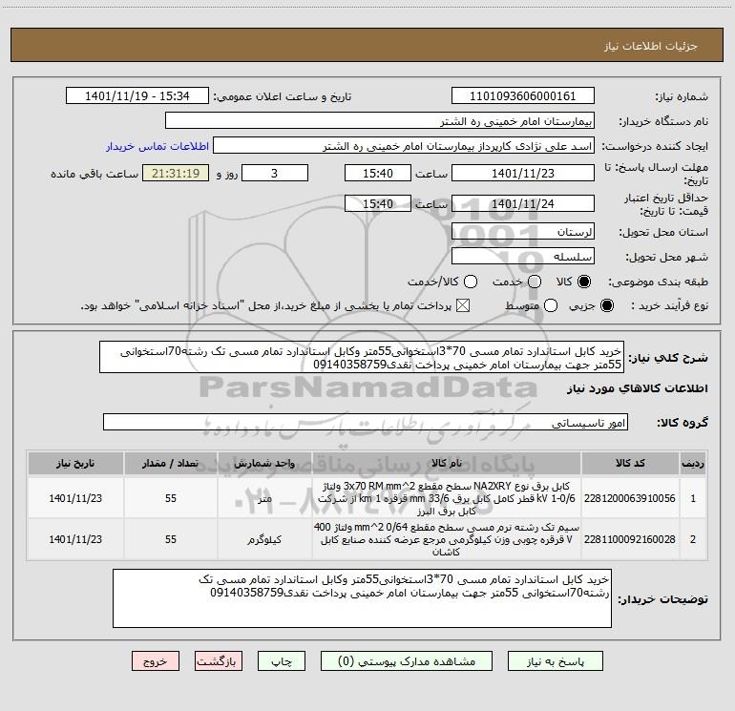Click the گروه کالا field امور تاسیساتی

366,422
